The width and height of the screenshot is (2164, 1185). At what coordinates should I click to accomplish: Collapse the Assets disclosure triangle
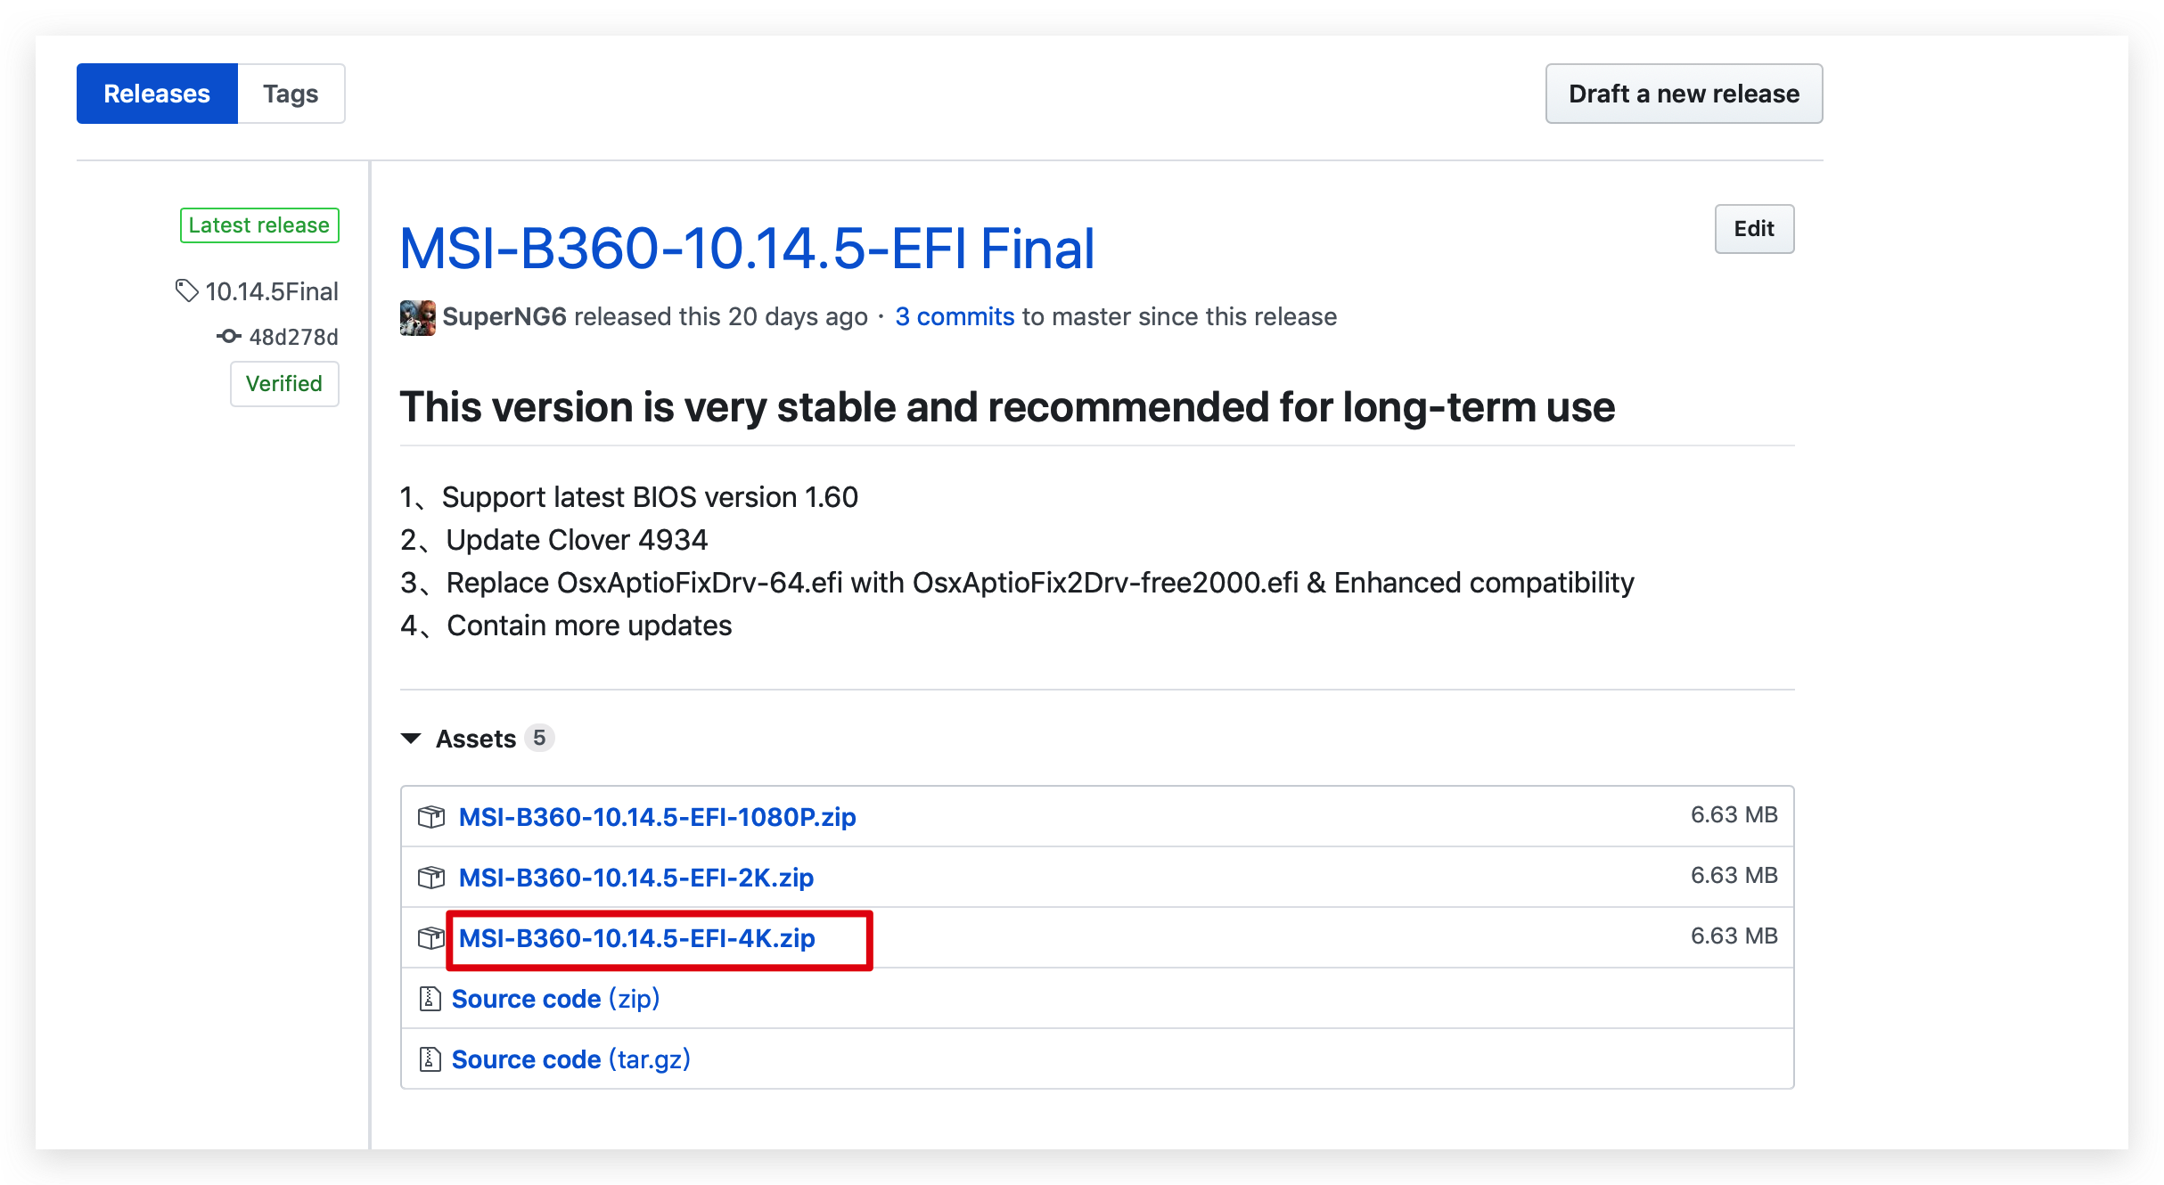(x=411, y=738)
